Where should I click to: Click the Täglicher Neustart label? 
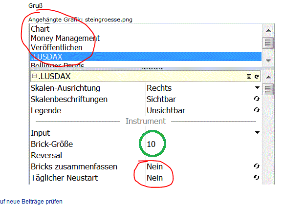(64, 178)
